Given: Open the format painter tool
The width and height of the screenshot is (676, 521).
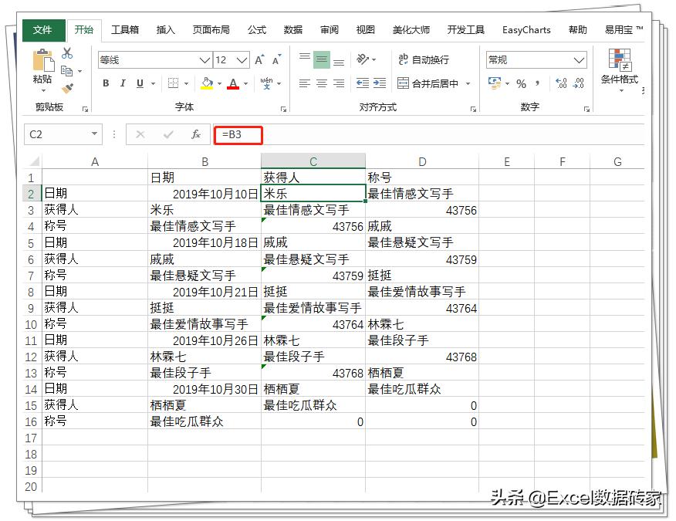Looking at the screenshot, I should (66, 86).
